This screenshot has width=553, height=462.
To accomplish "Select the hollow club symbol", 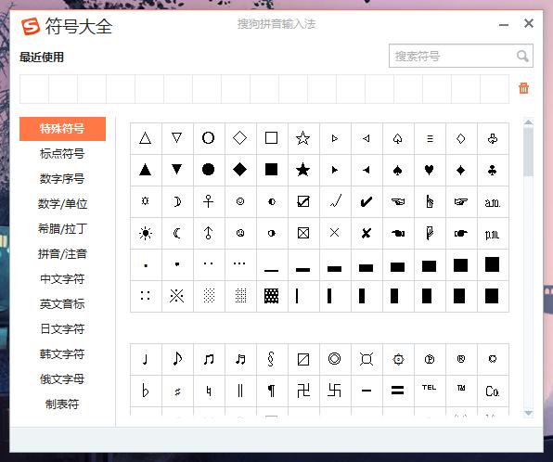I will (x=493, y=138).
